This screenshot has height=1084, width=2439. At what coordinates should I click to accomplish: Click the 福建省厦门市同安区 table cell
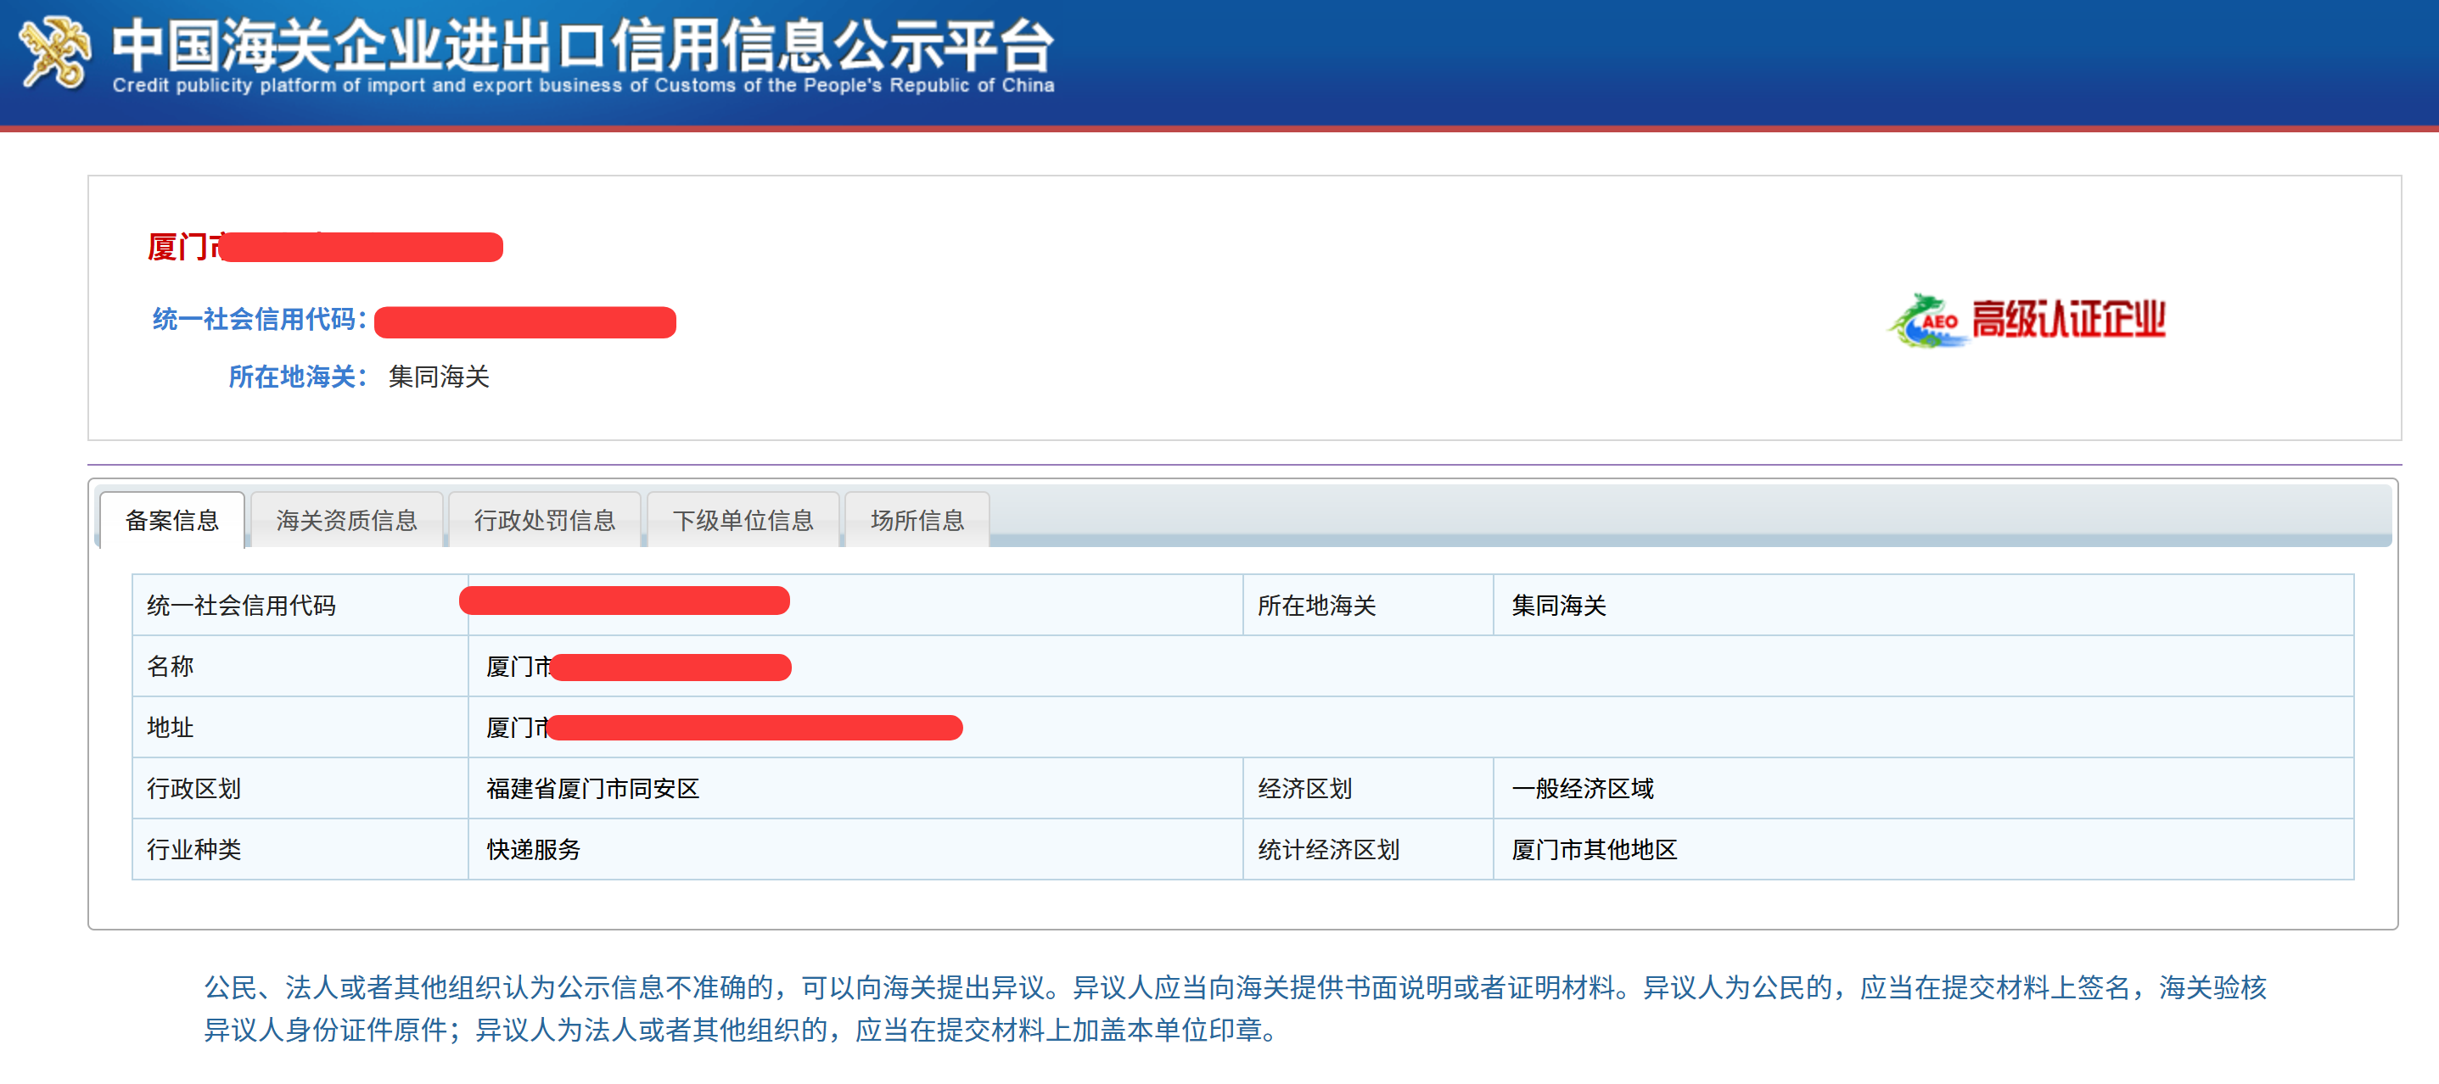[x=592, y=789]
